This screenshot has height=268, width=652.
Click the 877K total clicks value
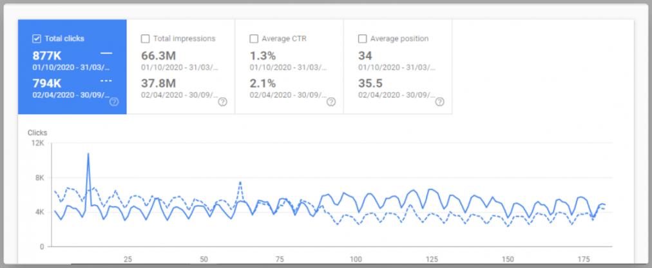pos(46,55)
